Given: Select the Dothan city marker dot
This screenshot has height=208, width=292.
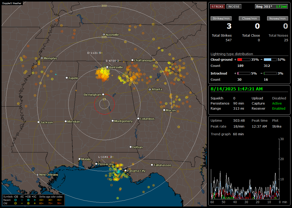Looking at the screenshot, I should tap(131, 147).
